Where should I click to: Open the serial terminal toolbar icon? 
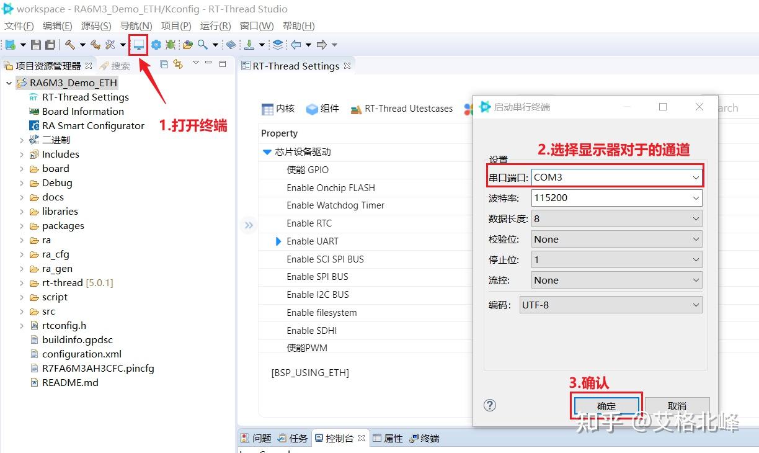click(x=138, y=45)
